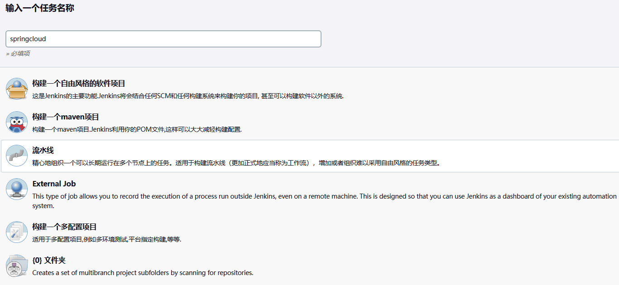Screen dimensions: 619x285
Task: Click text 'Creates a set of multibranch project subfolders'
Action: pos(143,273)
